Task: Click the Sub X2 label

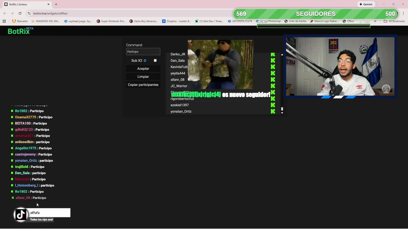Action: [137, 60]
